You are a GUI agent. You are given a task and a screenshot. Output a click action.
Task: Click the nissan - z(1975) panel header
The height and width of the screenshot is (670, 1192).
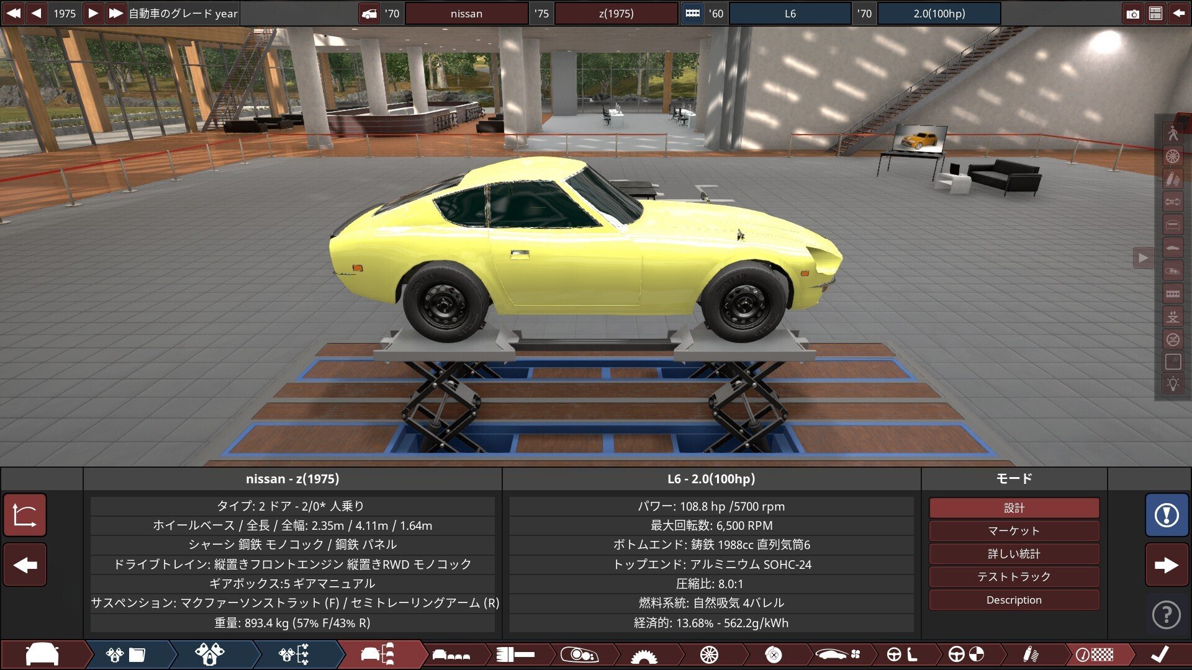click(292, 478)
